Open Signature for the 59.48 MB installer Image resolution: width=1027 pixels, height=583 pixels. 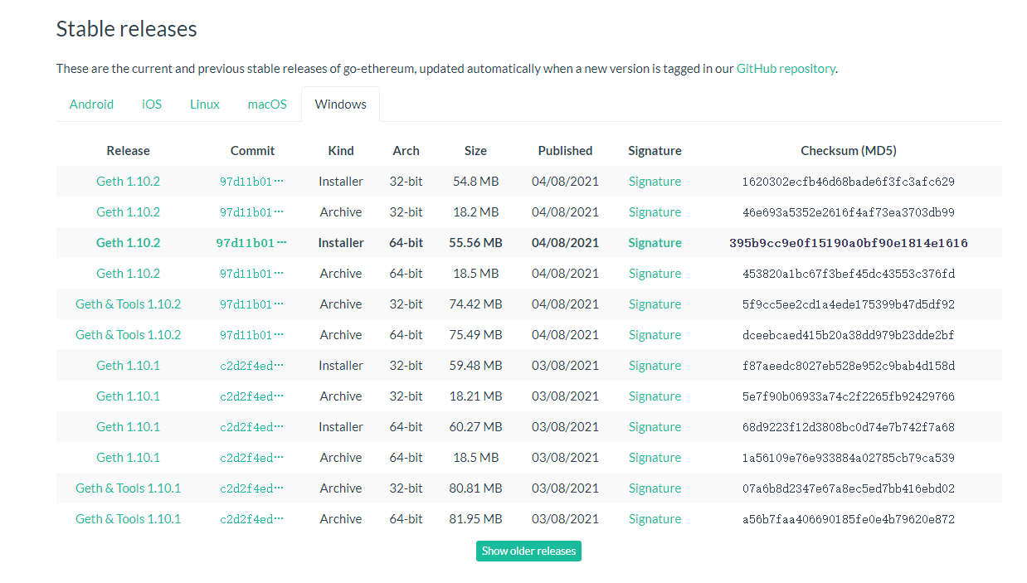click(x=655, y=366)
